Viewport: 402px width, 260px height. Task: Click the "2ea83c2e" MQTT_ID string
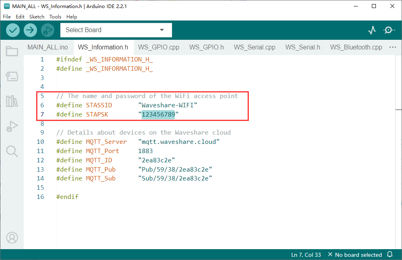[x=157, y=160]
